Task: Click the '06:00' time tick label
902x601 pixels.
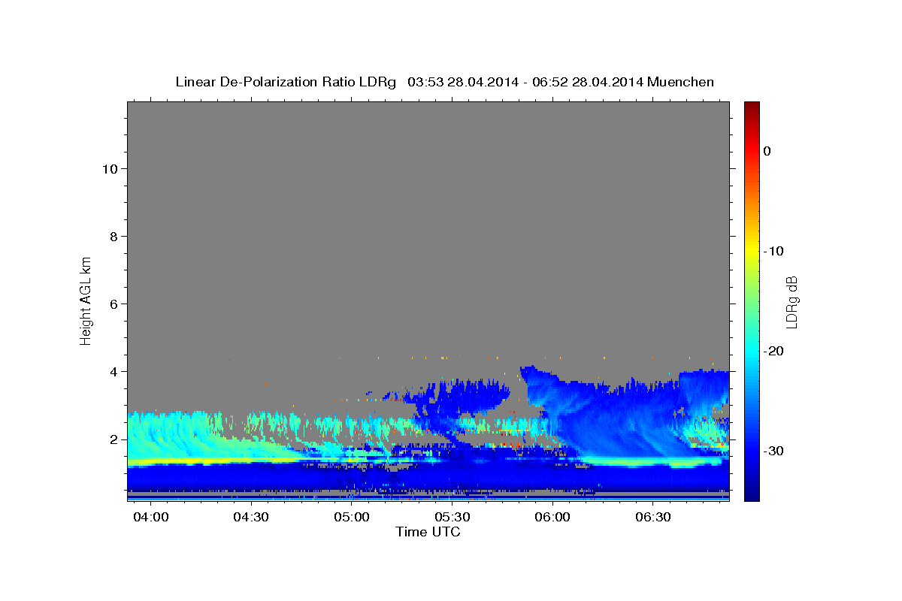Action: [x=553, y=518]
